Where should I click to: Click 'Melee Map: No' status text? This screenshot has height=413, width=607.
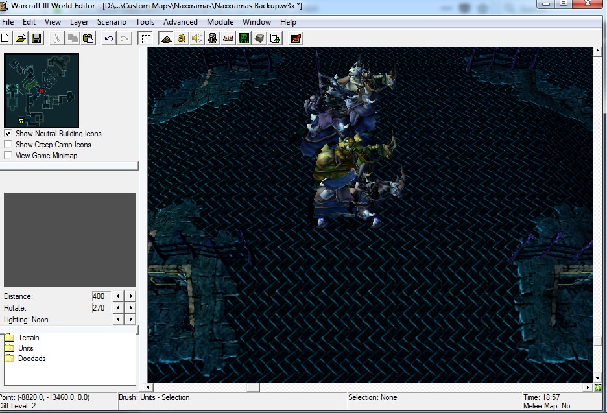547,406
